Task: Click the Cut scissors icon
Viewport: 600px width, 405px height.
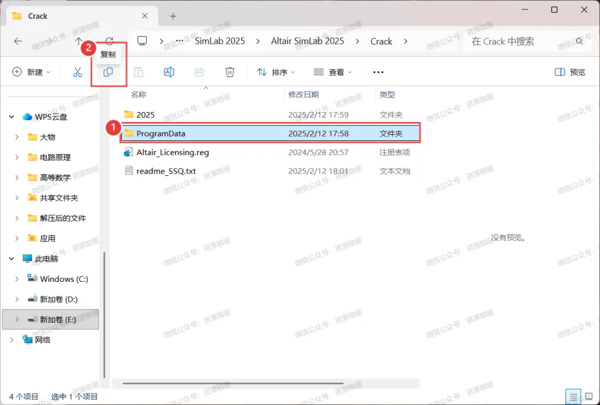Action: (x=78, y=72)
